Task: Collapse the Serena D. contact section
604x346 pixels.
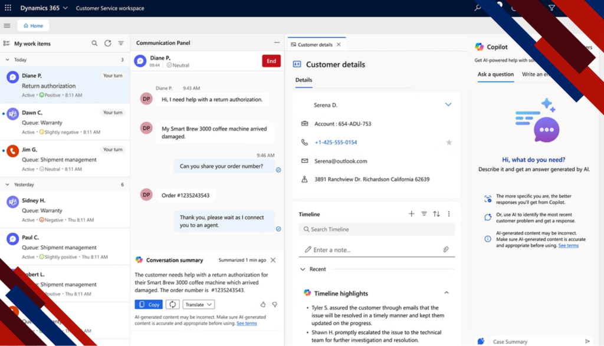Action: [x=448, y=104]
